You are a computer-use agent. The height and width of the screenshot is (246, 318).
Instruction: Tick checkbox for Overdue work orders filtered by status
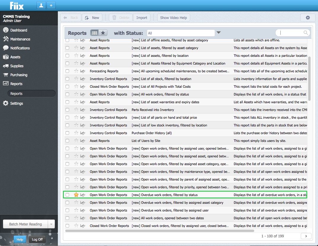click(67, 195)
